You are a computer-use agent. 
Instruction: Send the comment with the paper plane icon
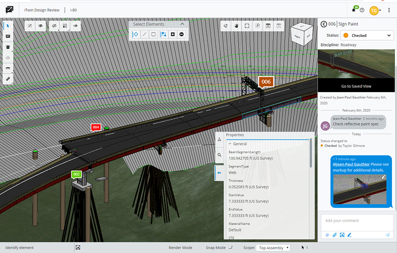[x=388, y=235]
